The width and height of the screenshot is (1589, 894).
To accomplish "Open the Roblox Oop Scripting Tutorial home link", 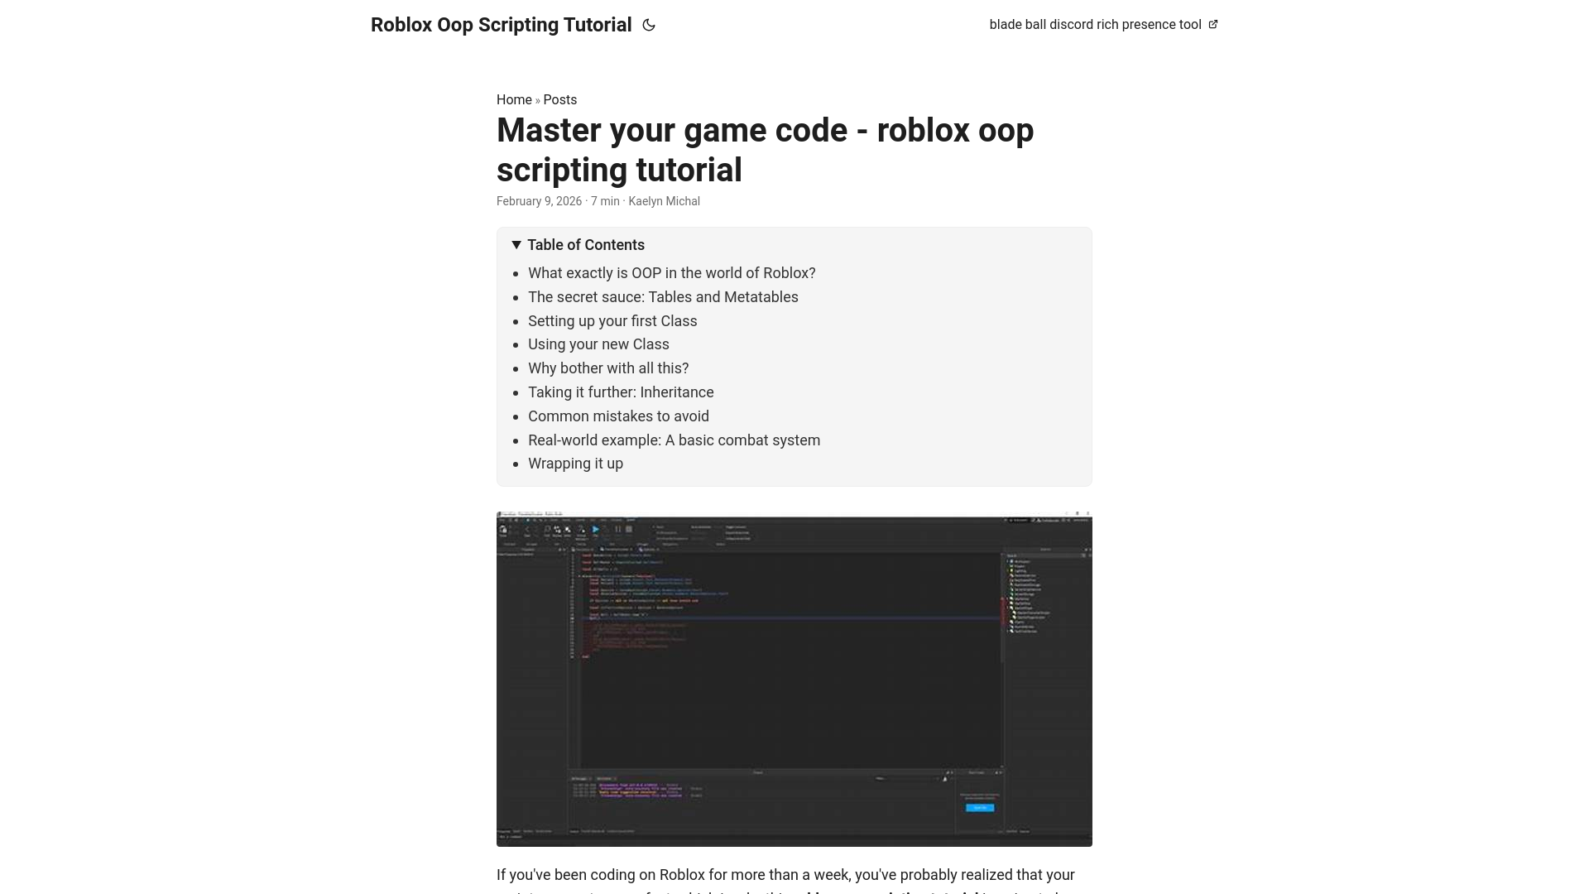I will [501, 25].
